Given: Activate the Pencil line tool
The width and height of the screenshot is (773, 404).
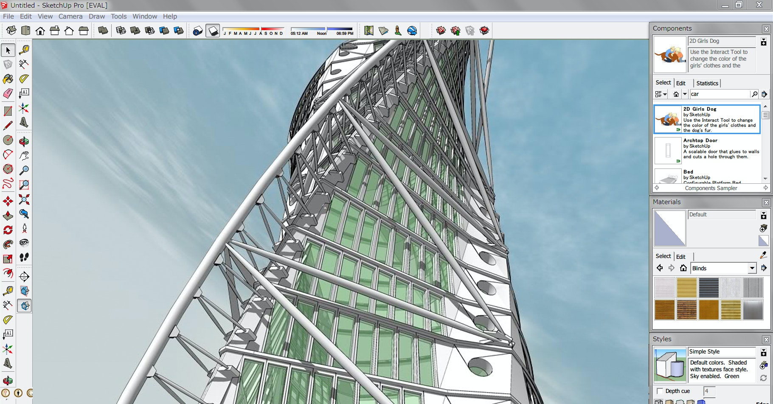Looking at the screenshot, I should (8, 126).
